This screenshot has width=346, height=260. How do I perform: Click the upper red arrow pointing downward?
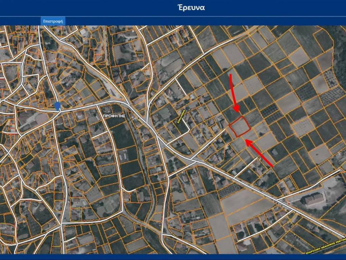pyautogui.click(x=233, y=93)
